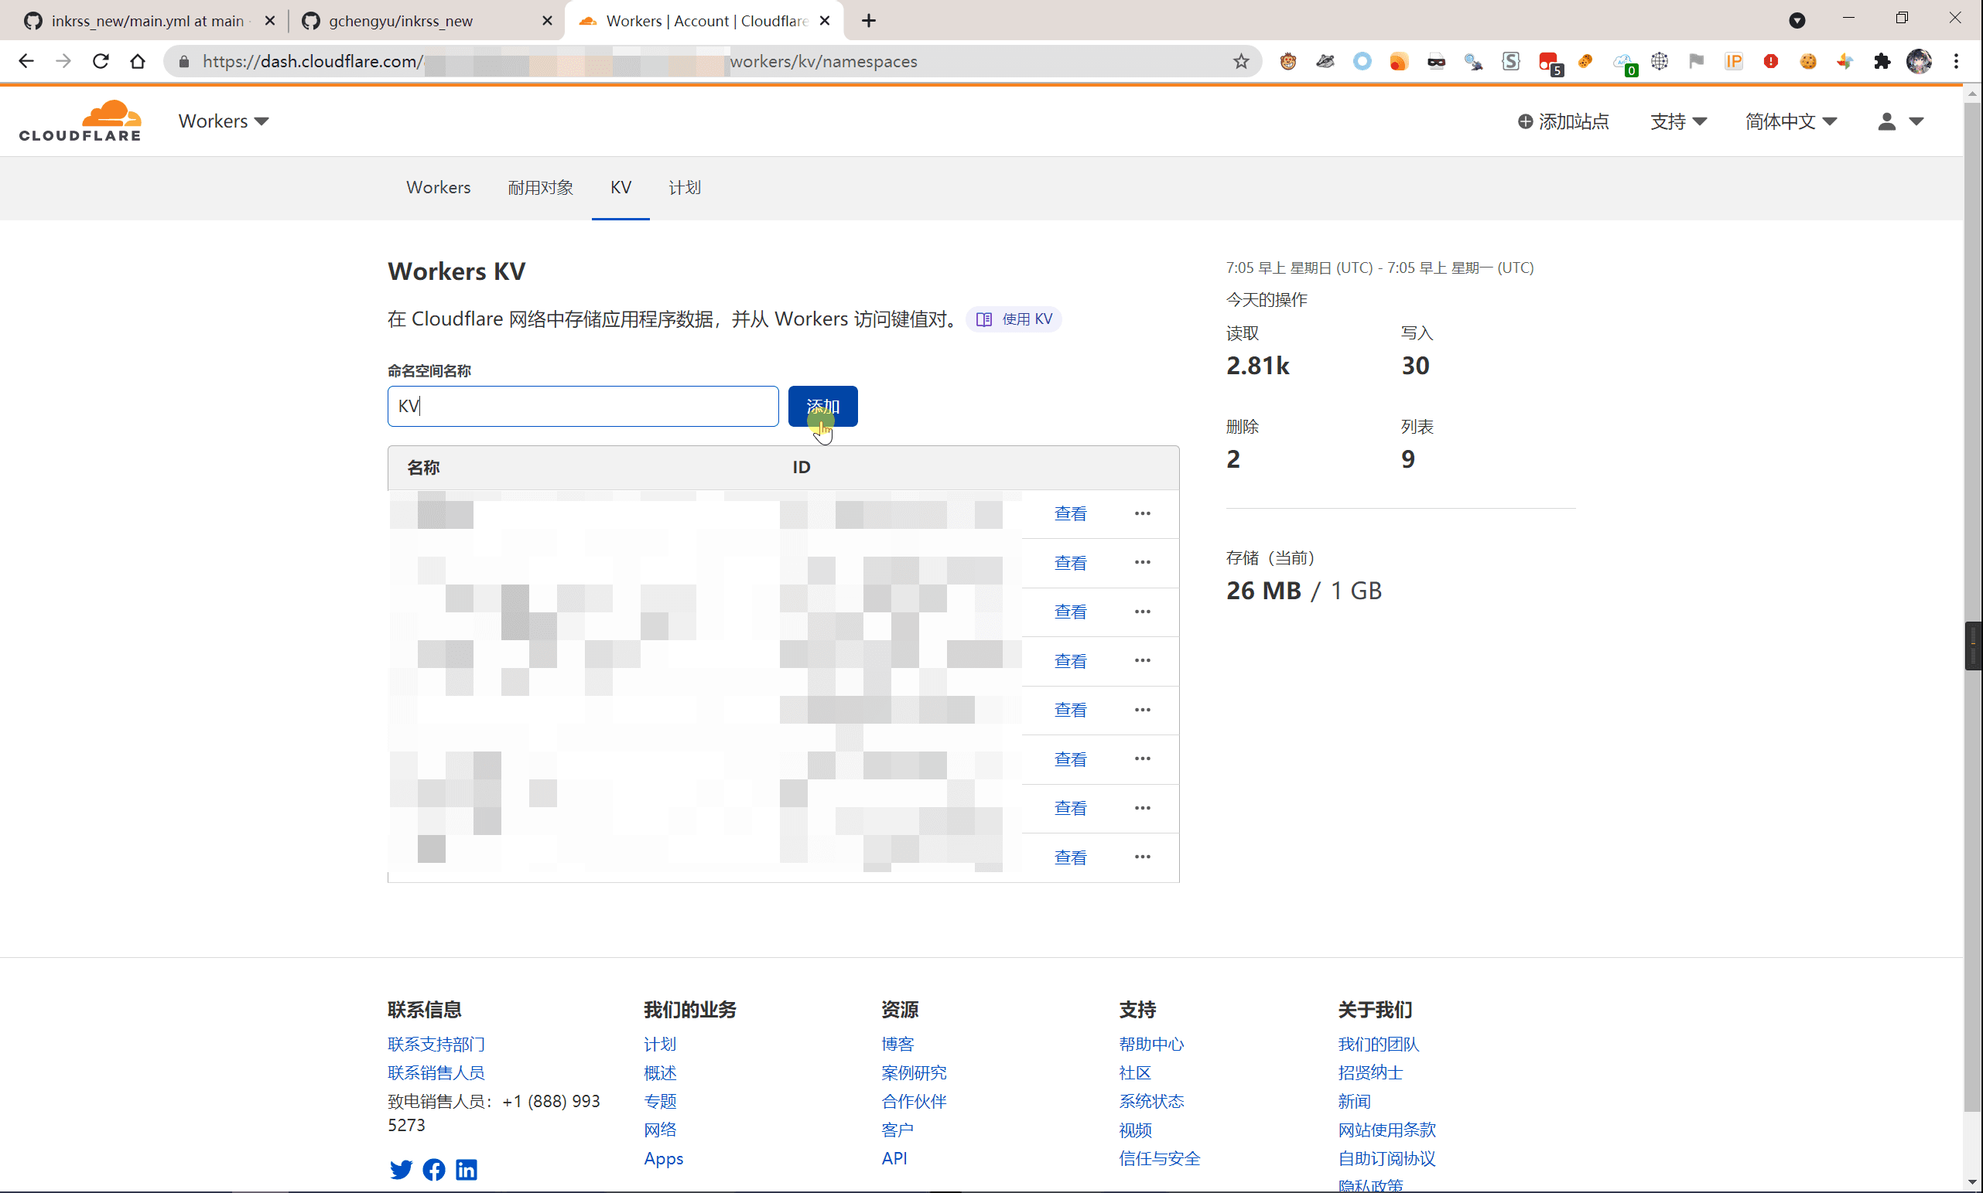Switch to gchengyu/inkrss_new browser tab
Screen dimensions: 1983x1193
(x=400, y=21)
